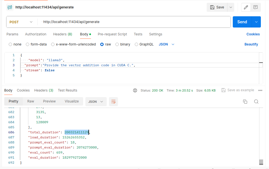Click the globe icon next to response status
The height and width of the screenshot is (169, 269).
[x=135, y=90]
